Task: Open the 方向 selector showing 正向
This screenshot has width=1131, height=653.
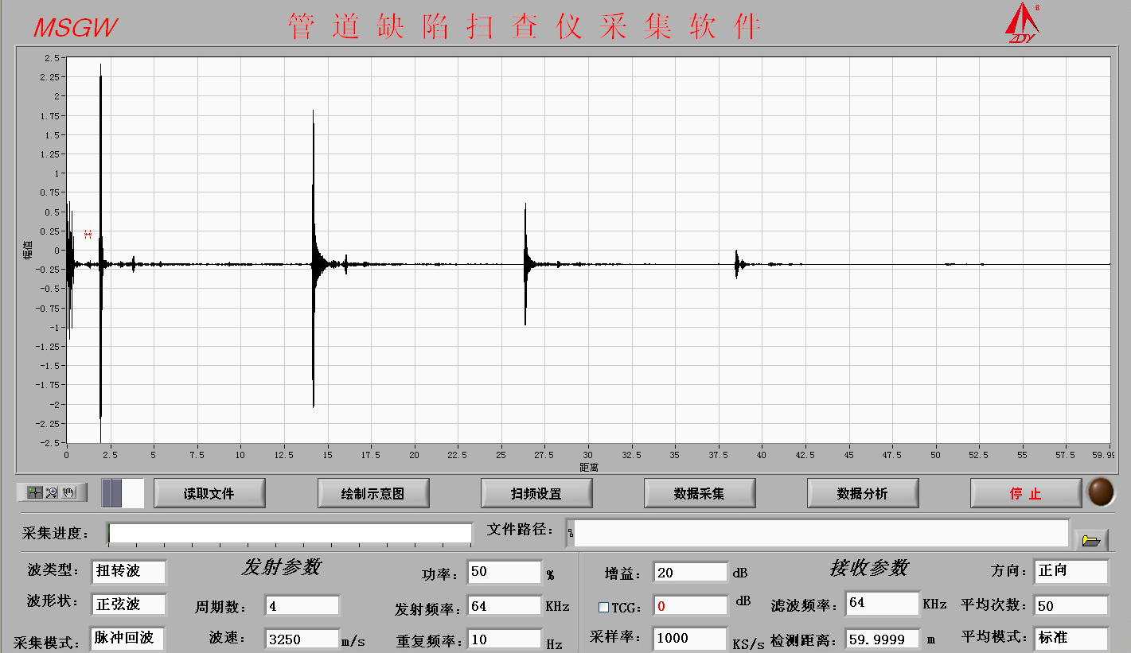Action: (x=1071, y=571)
